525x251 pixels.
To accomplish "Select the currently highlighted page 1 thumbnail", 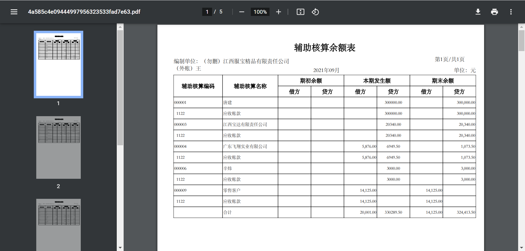I will point(58,64).
